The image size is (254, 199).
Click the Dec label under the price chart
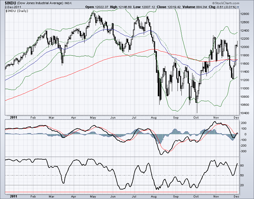tap(236, 118)
